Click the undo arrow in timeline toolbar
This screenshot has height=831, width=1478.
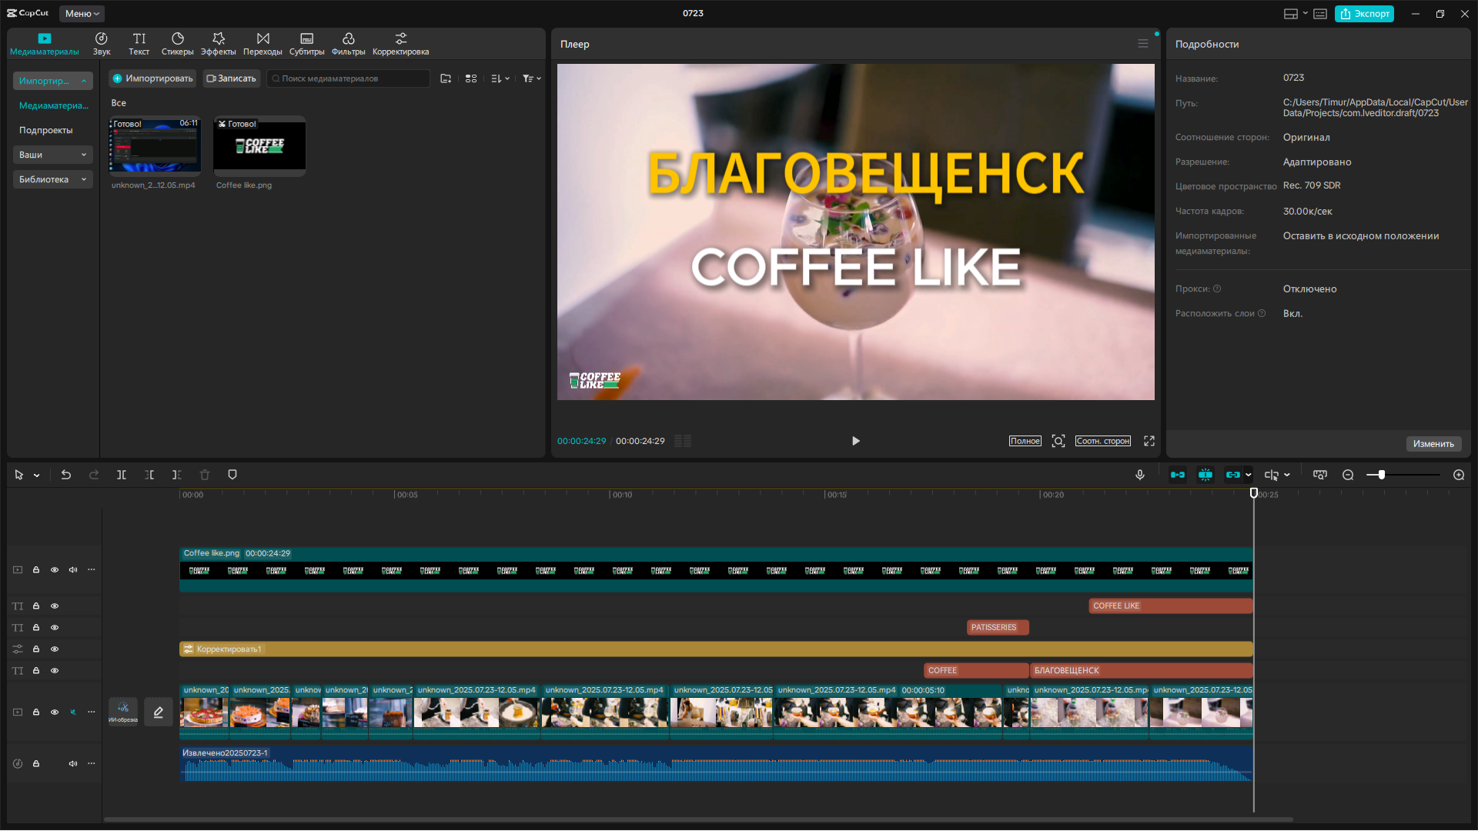(x=66, y=475)
